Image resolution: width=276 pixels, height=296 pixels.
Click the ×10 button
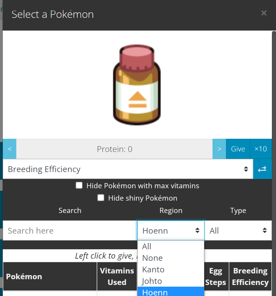[x=260, y=149]
